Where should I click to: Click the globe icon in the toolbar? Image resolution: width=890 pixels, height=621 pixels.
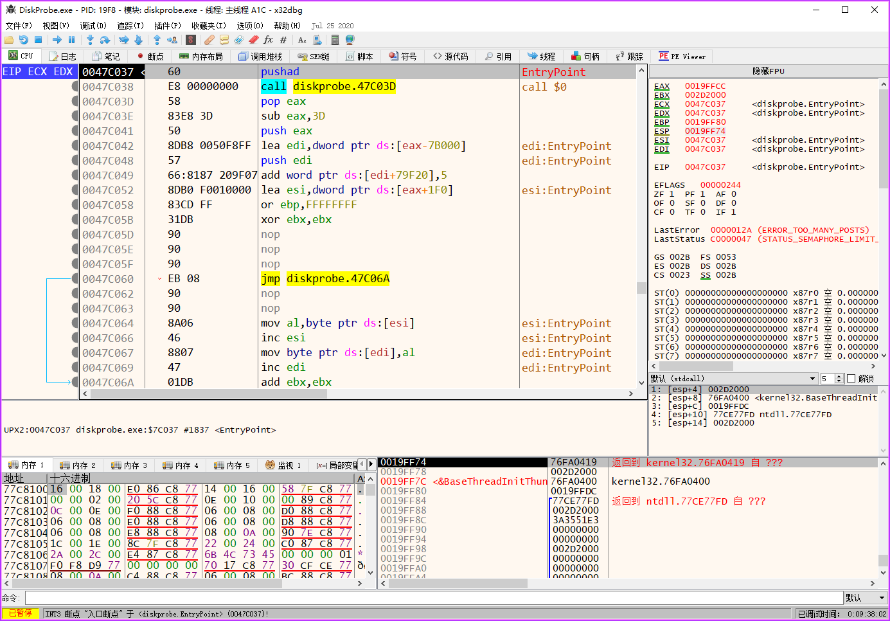(350, 40)
